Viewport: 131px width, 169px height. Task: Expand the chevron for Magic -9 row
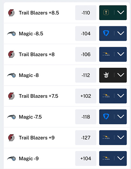point(121,158)
